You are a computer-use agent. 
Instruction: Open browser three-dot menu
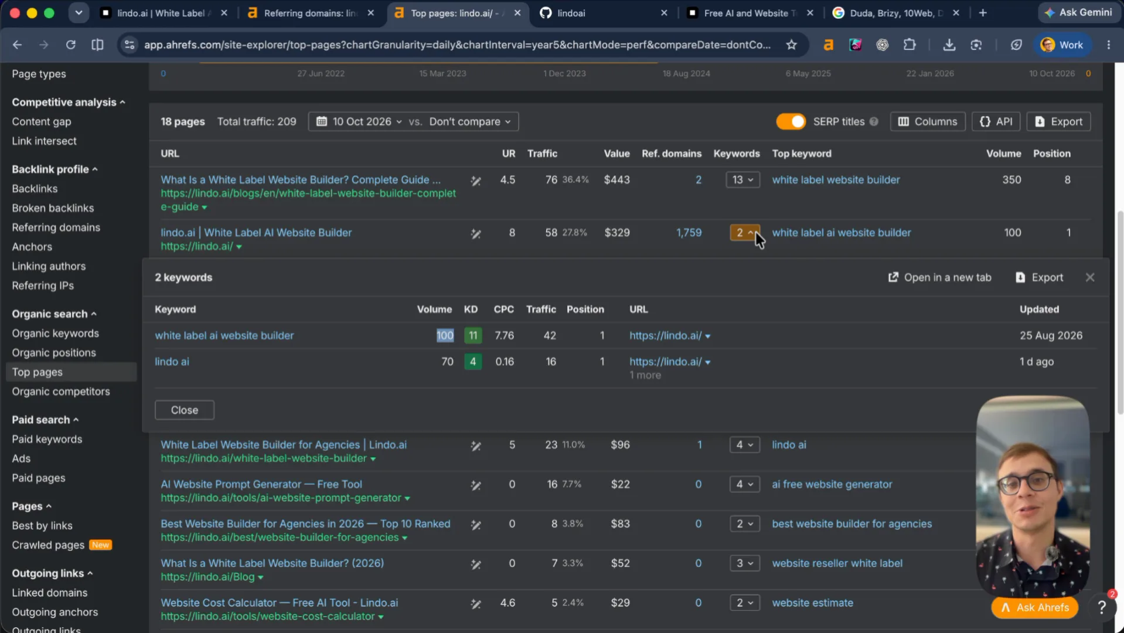pos(1108,45)
